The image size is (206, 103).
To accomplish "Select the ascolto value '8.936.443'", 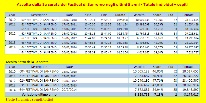I will [x=143, y=47].
